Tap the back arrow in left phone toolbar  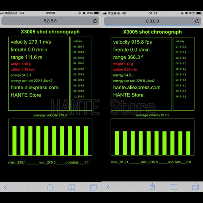click(x=5, y=187)
